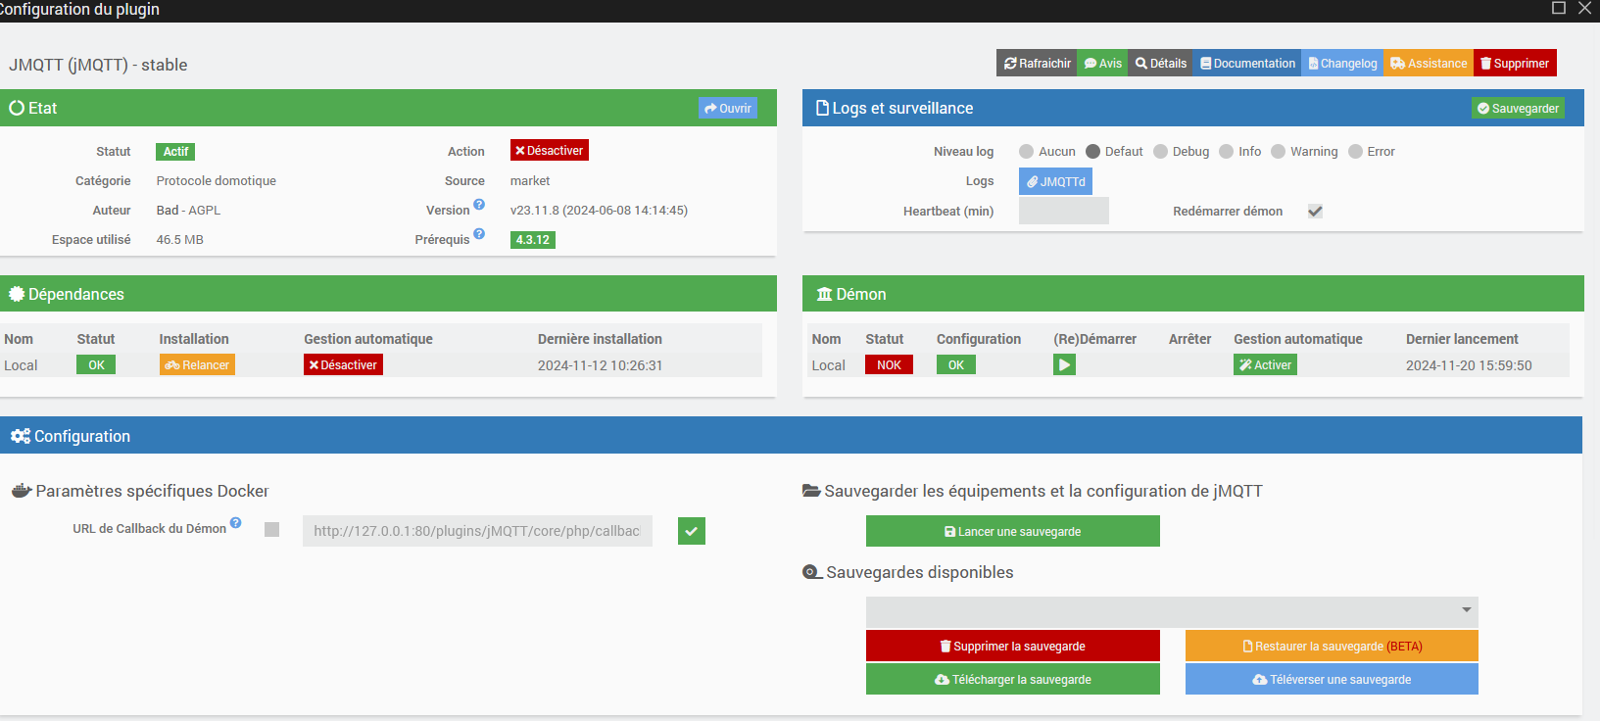Click Restaurer la sauvegarde (BETA) button

coord(1332,646)
